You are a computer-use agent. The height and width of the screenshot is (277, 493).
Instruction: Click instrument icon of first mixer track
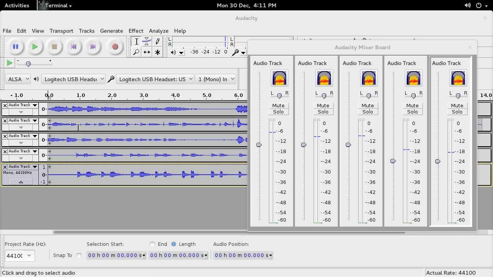(x=279, y=78)
